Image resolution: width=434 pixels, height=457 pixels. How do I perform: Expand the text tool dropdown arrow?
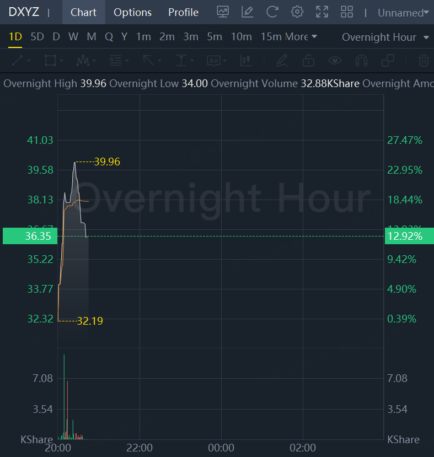tap(225, 61)
